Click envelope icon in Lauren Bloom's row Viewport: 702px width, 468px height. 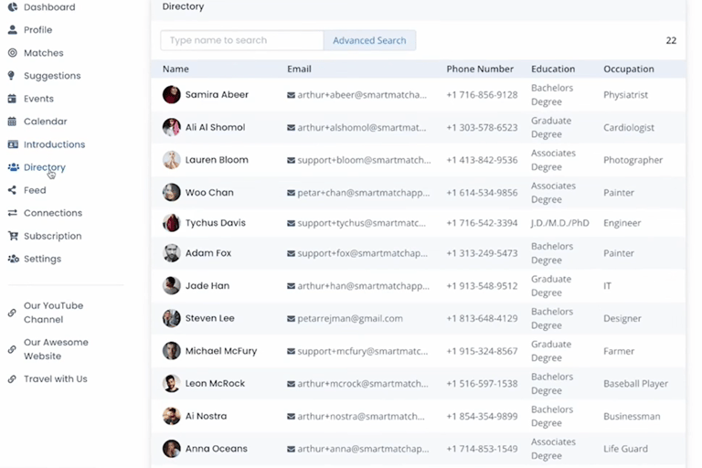291,160
